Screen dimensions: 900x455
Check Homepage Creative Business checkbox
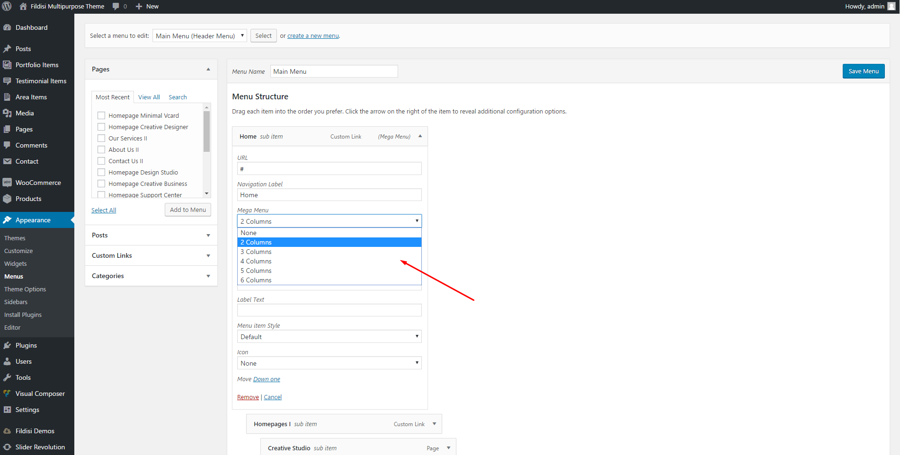click(101, 184)
